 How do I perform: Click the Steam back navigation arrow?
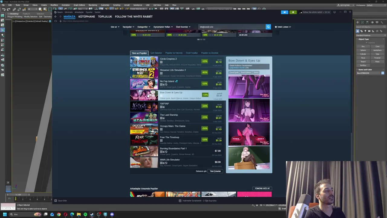click(55, 17)
